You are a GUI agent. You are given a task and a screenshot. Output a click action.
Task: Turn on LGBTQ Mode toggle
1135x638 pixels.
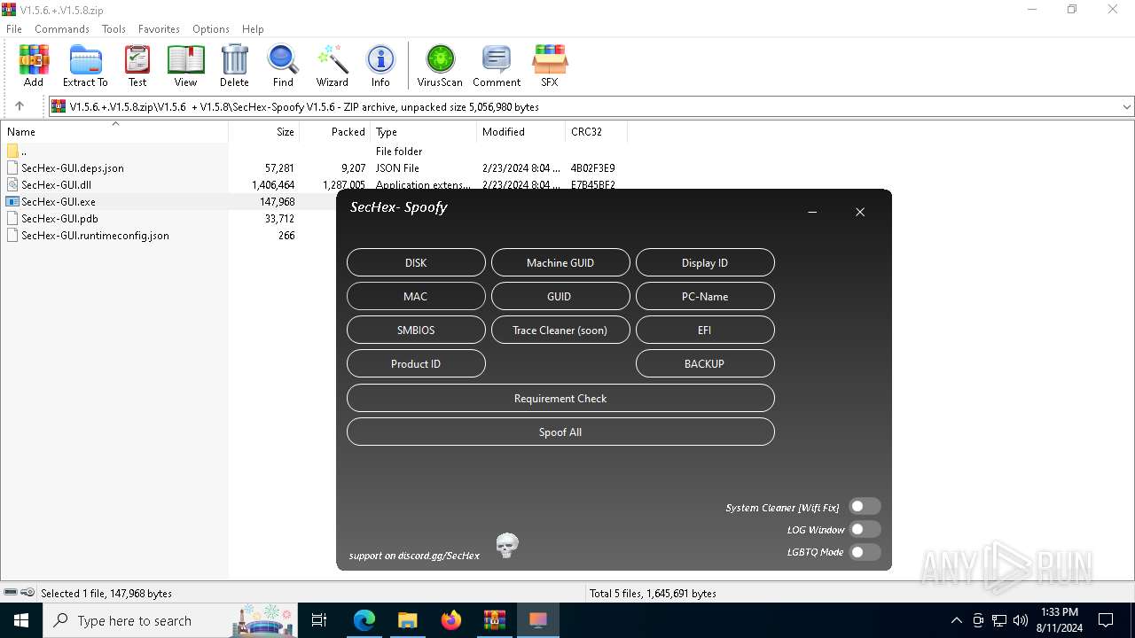(865, 552)
